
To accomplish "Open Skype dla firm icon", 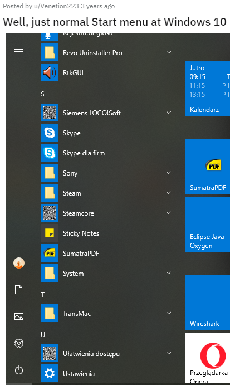I will (x=50, y=153).
